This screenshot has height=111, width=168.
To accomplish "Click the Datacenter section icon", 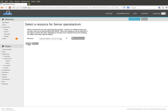I will click(x=3, y=19).
